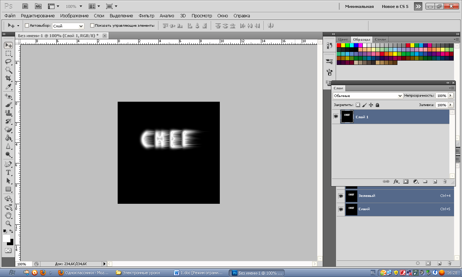Select the History Brush tool

8,122
